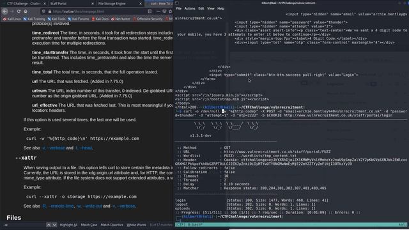Screen dimensions: 409x230
Task: Bookmark this page with star icon
Action: pos(171,11)
